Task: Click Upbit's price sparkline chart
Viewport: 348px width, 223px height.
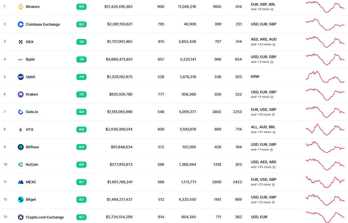Action: tap(325, 77)
